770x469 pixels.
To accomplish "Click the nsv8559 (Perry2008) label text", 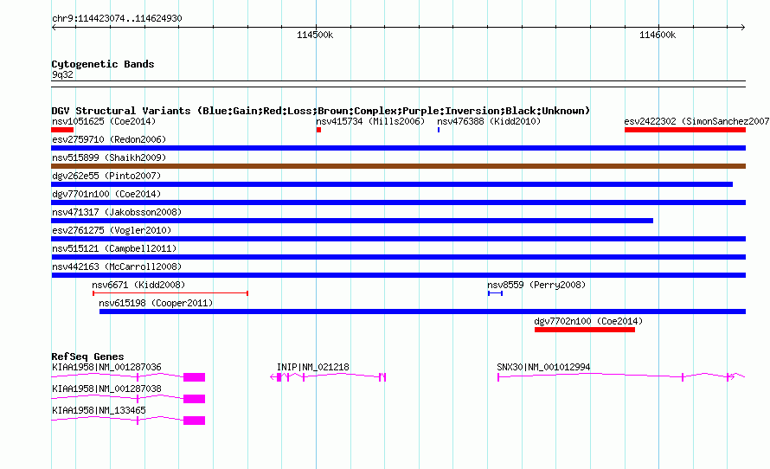I will [536, 285].
